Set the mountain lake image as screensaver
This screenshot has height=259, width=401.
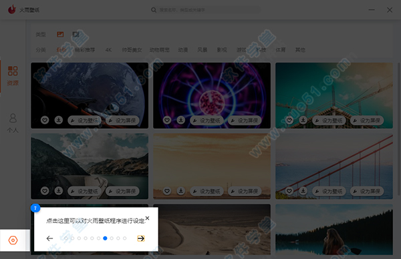click(x=122, y=191)
